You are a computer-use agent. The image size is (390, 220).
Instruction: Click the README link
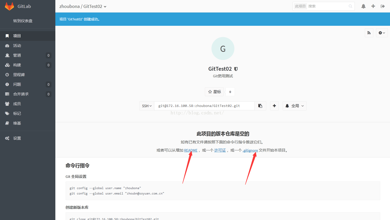pos(191,150)
